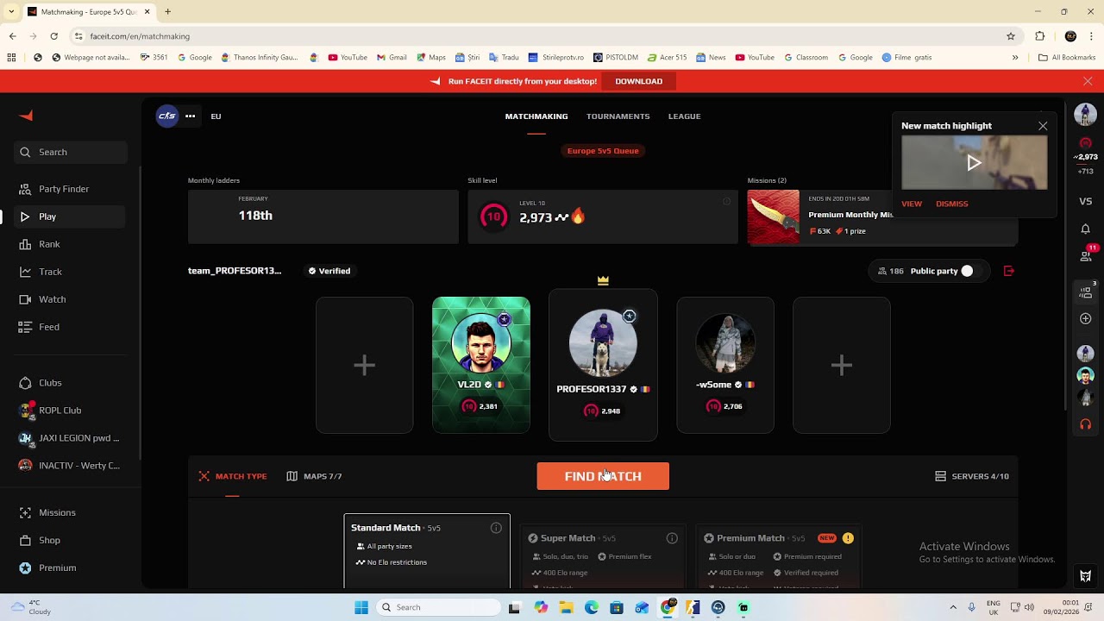
Task: Close the red desktop app banner
Action: (1088, 81)
